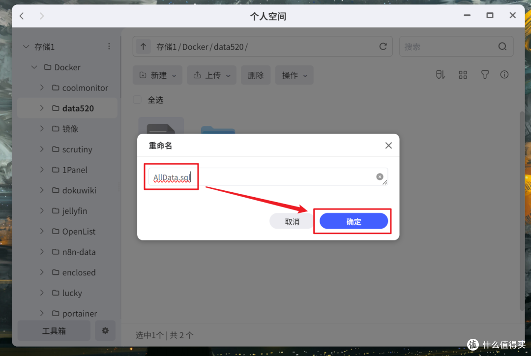Clear the rename text field
Image resolution: width=531 pixels, height=356 pixels.
[380, 177]
